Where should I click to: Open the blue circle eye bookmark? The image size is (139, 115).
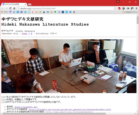[25, 12]
